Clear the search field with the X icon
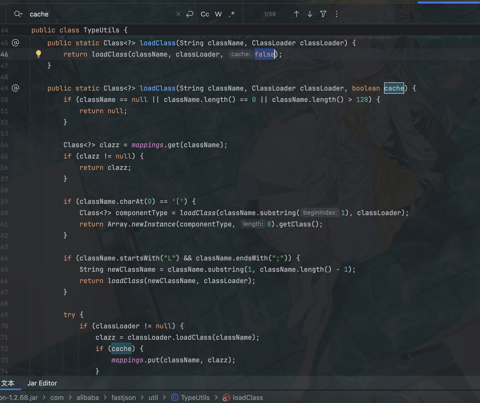Viewport: 480px width, 403px height. tap(178, 14)
